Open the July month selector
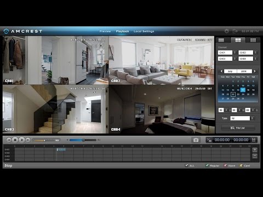Screen dimensions: 263x197 tap(230, 71)
